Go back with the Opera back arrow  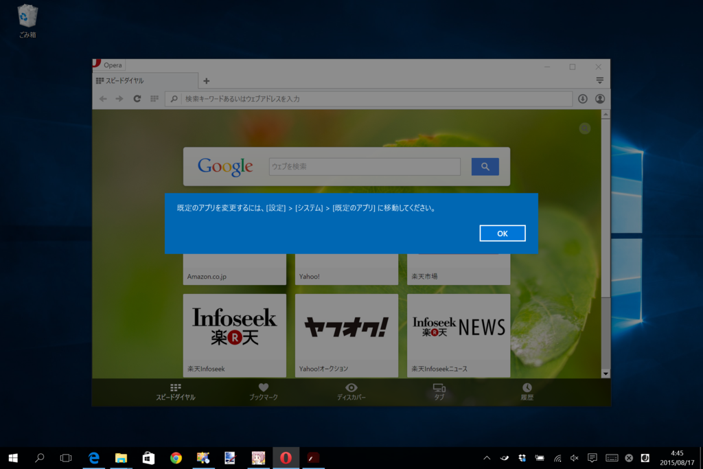103,99
